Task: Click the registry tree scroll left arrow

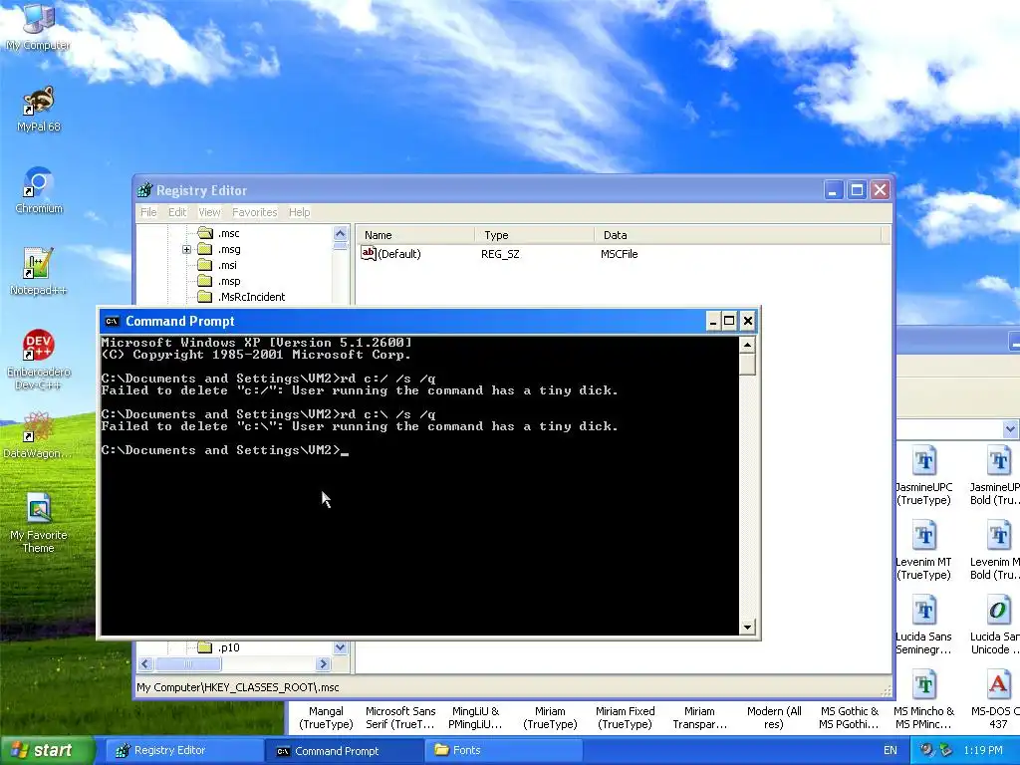Action: coord(145,664)
